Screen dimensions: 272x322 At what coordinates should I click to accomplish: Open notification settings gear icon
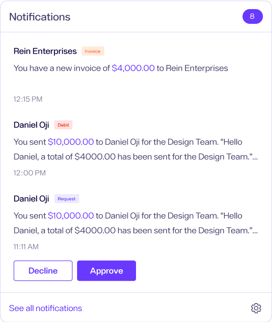click(256, 308)
